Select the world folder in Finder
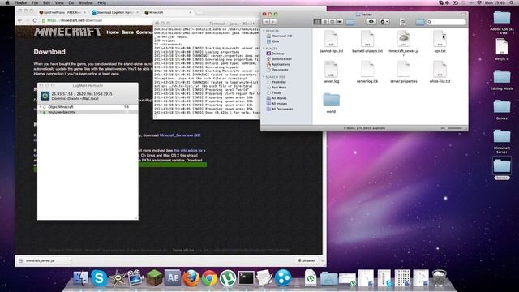Image resolution: width=519 pixels, height=292 pixels. point(332,103)
